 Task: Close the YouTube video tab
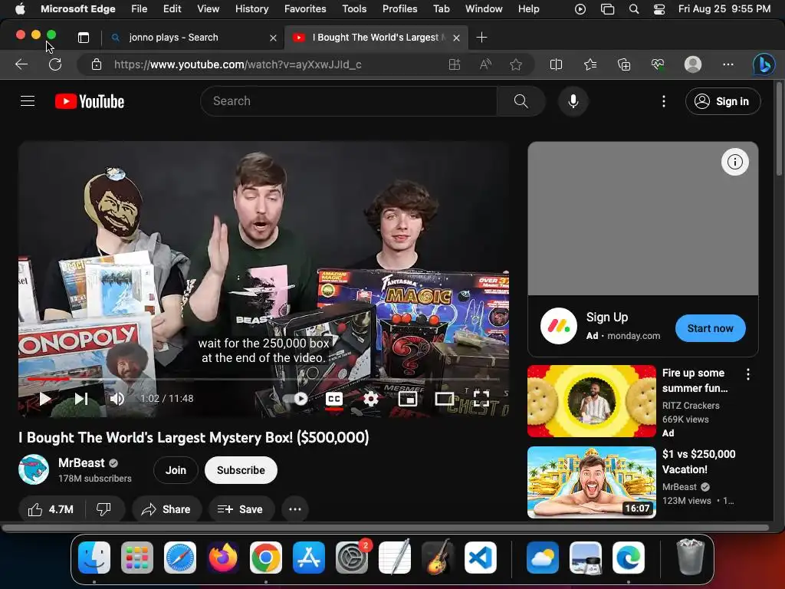457,38
